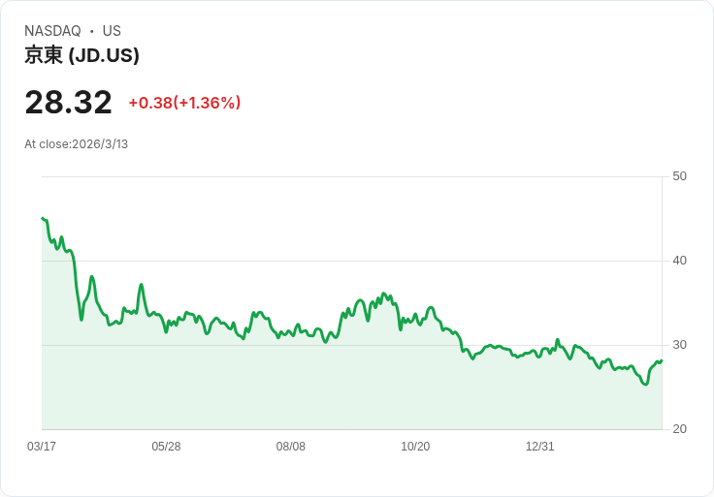This screenshot has height=497, width=714.
Task: Click the 28.32 current price
Action: [68, 102]
